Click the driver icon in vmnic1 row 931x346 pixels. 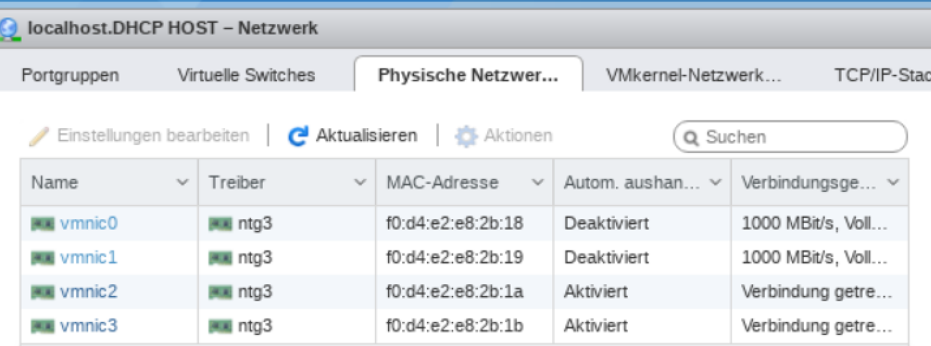[221, 258]
